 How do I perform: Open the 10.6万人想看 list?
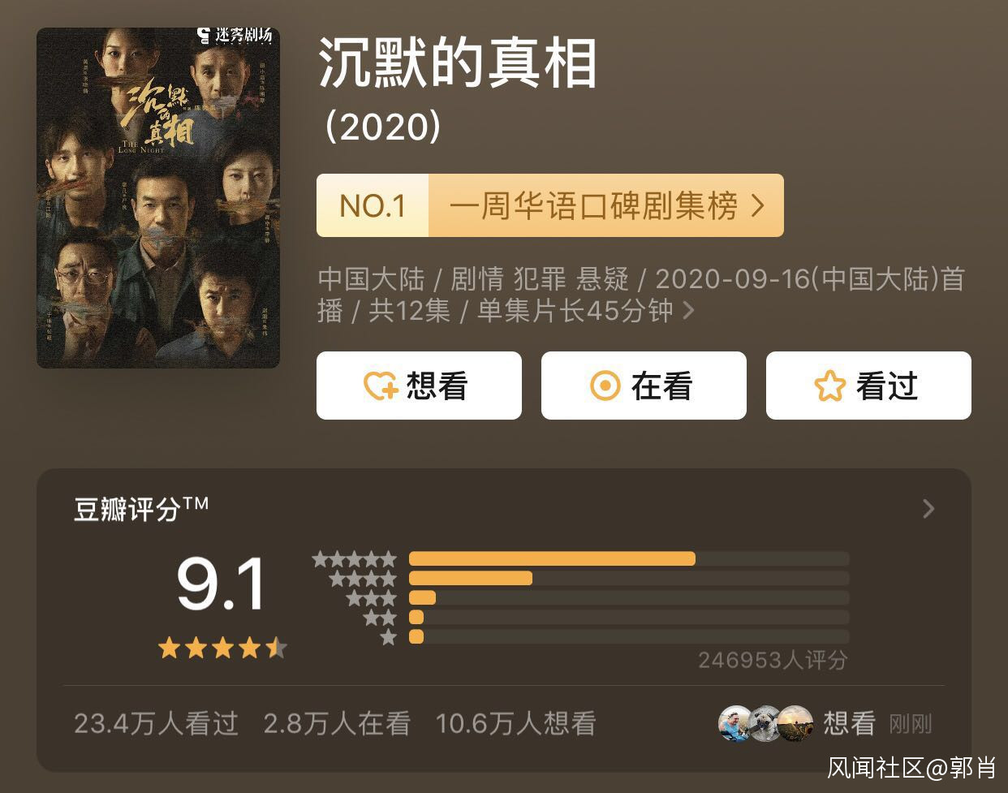click(515, 723)
